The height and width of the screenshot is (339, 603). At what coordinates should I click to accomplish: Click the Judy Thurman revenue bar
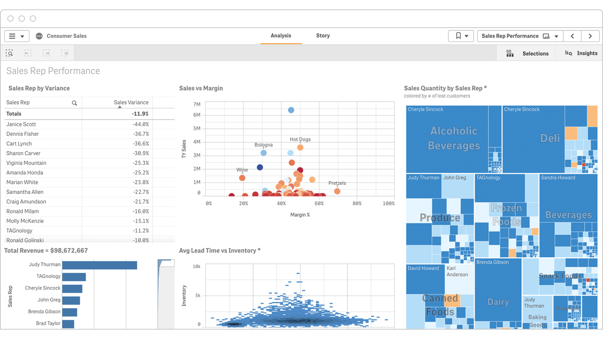(x=100, y=265)
